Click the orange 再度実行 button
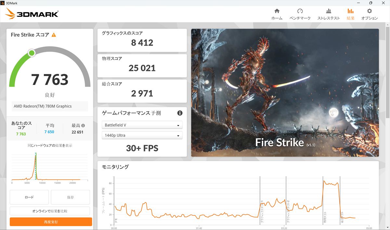 (x=51, y=222)
